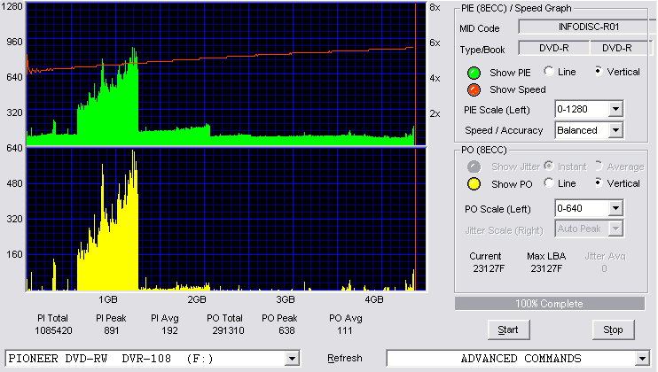658x372 pixels.
Task: Click the PI Total value 1085420
Action: (x=53, y=330)
